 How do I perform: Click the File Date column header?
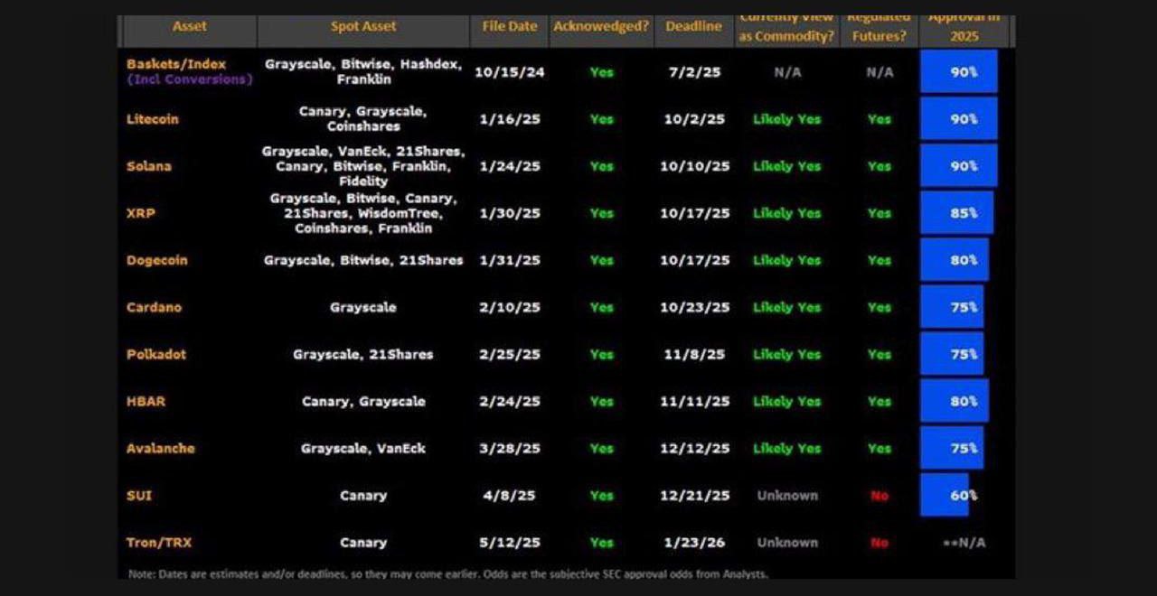(510, 27)
